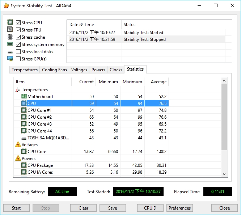Click the cache chip icon beside Stress cache

(x=10, y=37)
